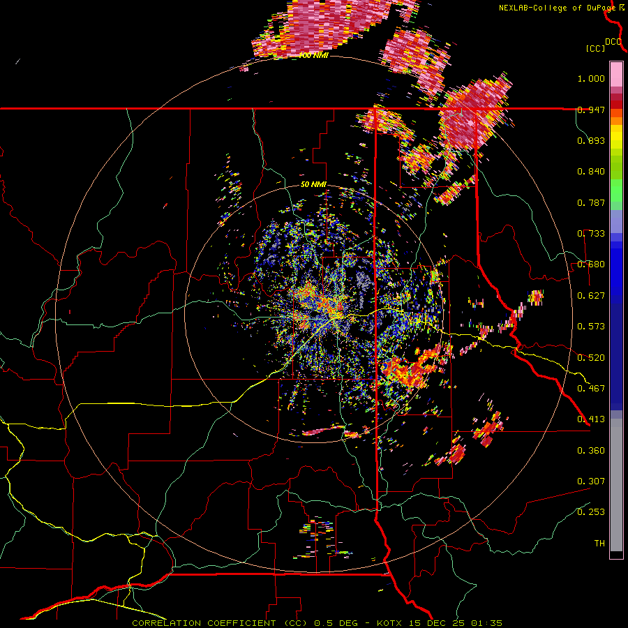Click the 0.627 legend value
The image size is (628, 628).
tap(591, 296)
